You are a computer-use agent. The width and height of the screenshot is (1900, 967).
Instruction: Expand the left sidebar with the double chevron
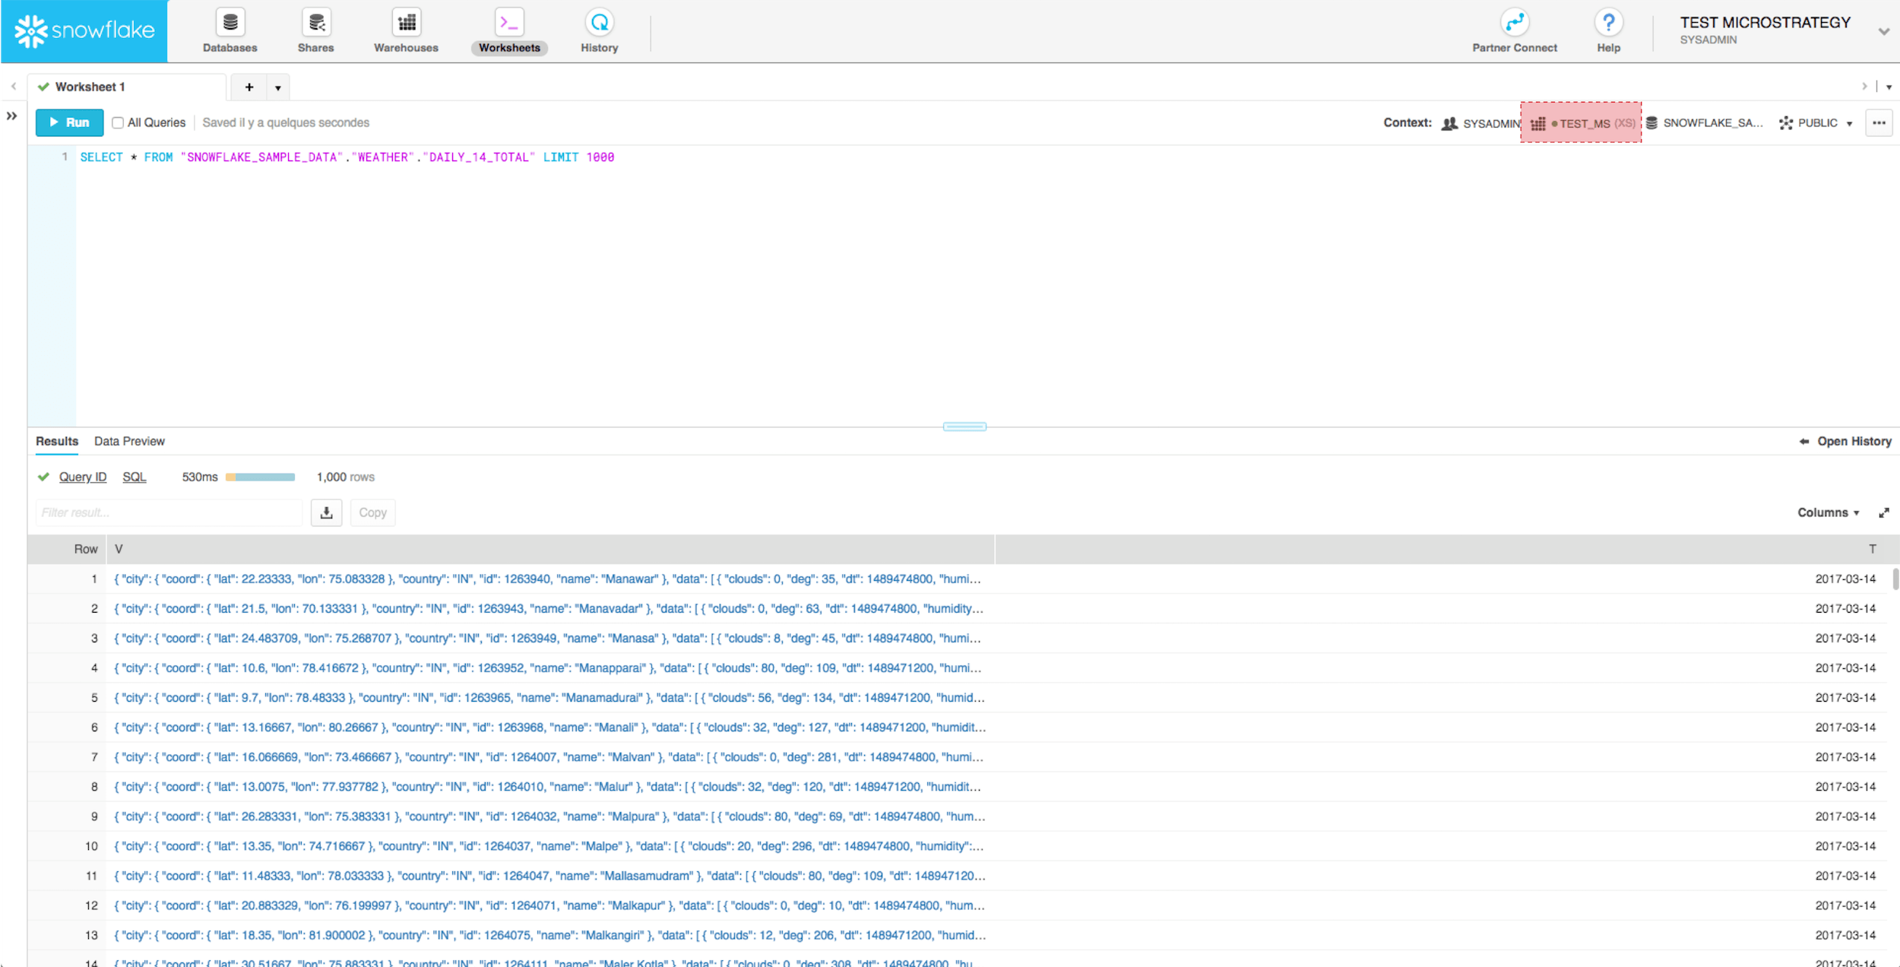point(12,116)
